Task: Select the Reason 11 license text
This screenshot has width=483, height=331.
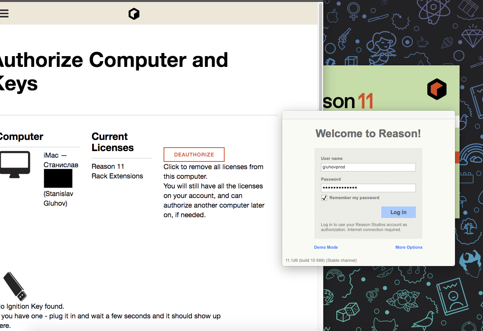Action: coord(108,166)
